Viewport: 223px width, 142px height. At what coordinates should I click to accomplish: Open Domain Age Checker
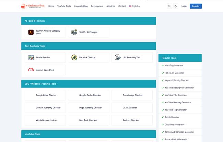tap(132, 95)
